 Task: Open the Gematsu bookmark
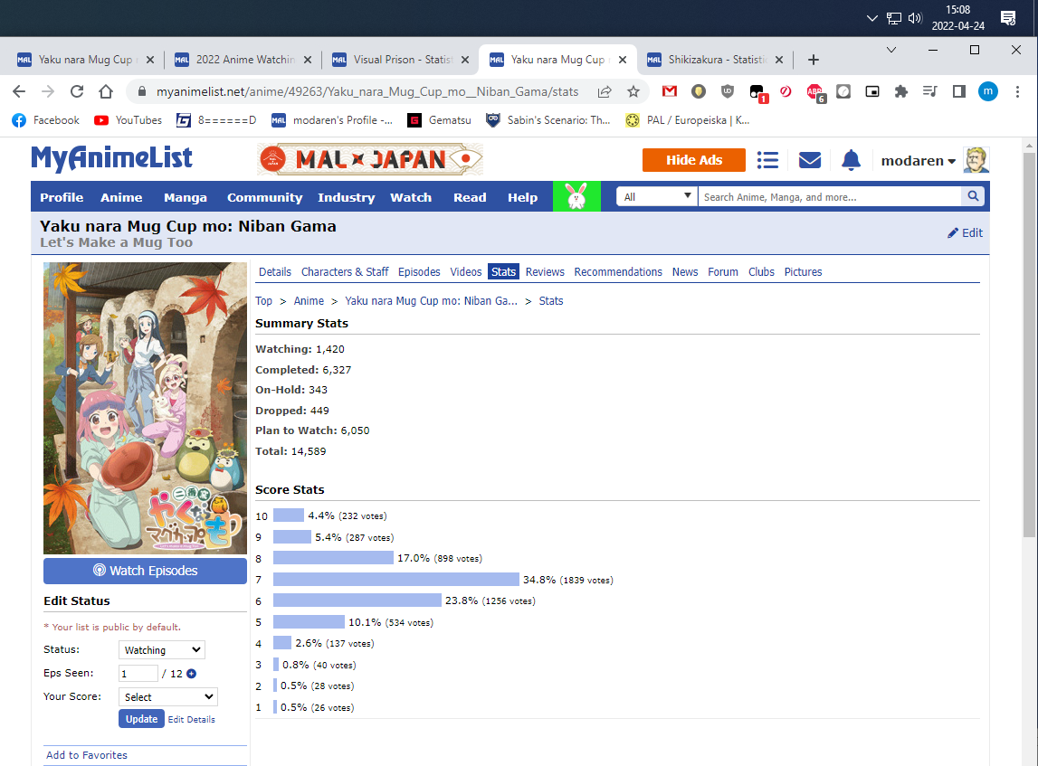pyautogui.click(x=440, y=120)
